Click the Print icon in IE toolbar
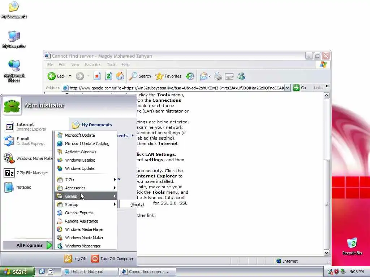The image size is (370, 277). 218,76
